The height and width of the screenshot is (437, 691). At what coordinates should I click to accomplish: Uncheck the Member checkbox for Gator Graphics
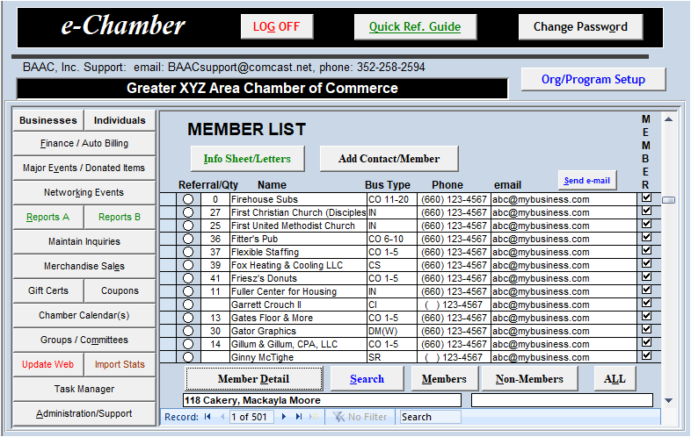pyautogui.click(x=647, y=330)
